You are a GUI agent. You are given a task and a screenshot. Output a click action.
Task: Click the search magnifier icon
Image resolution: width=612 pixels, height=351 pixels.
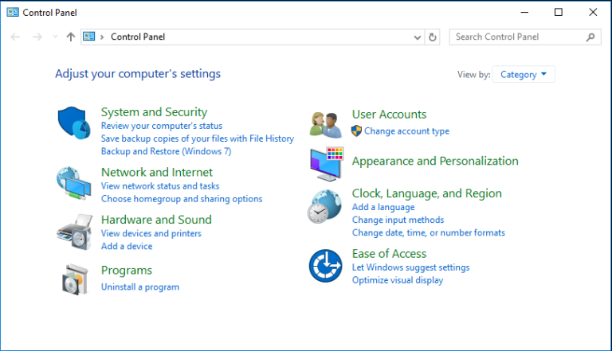point(590,37)
